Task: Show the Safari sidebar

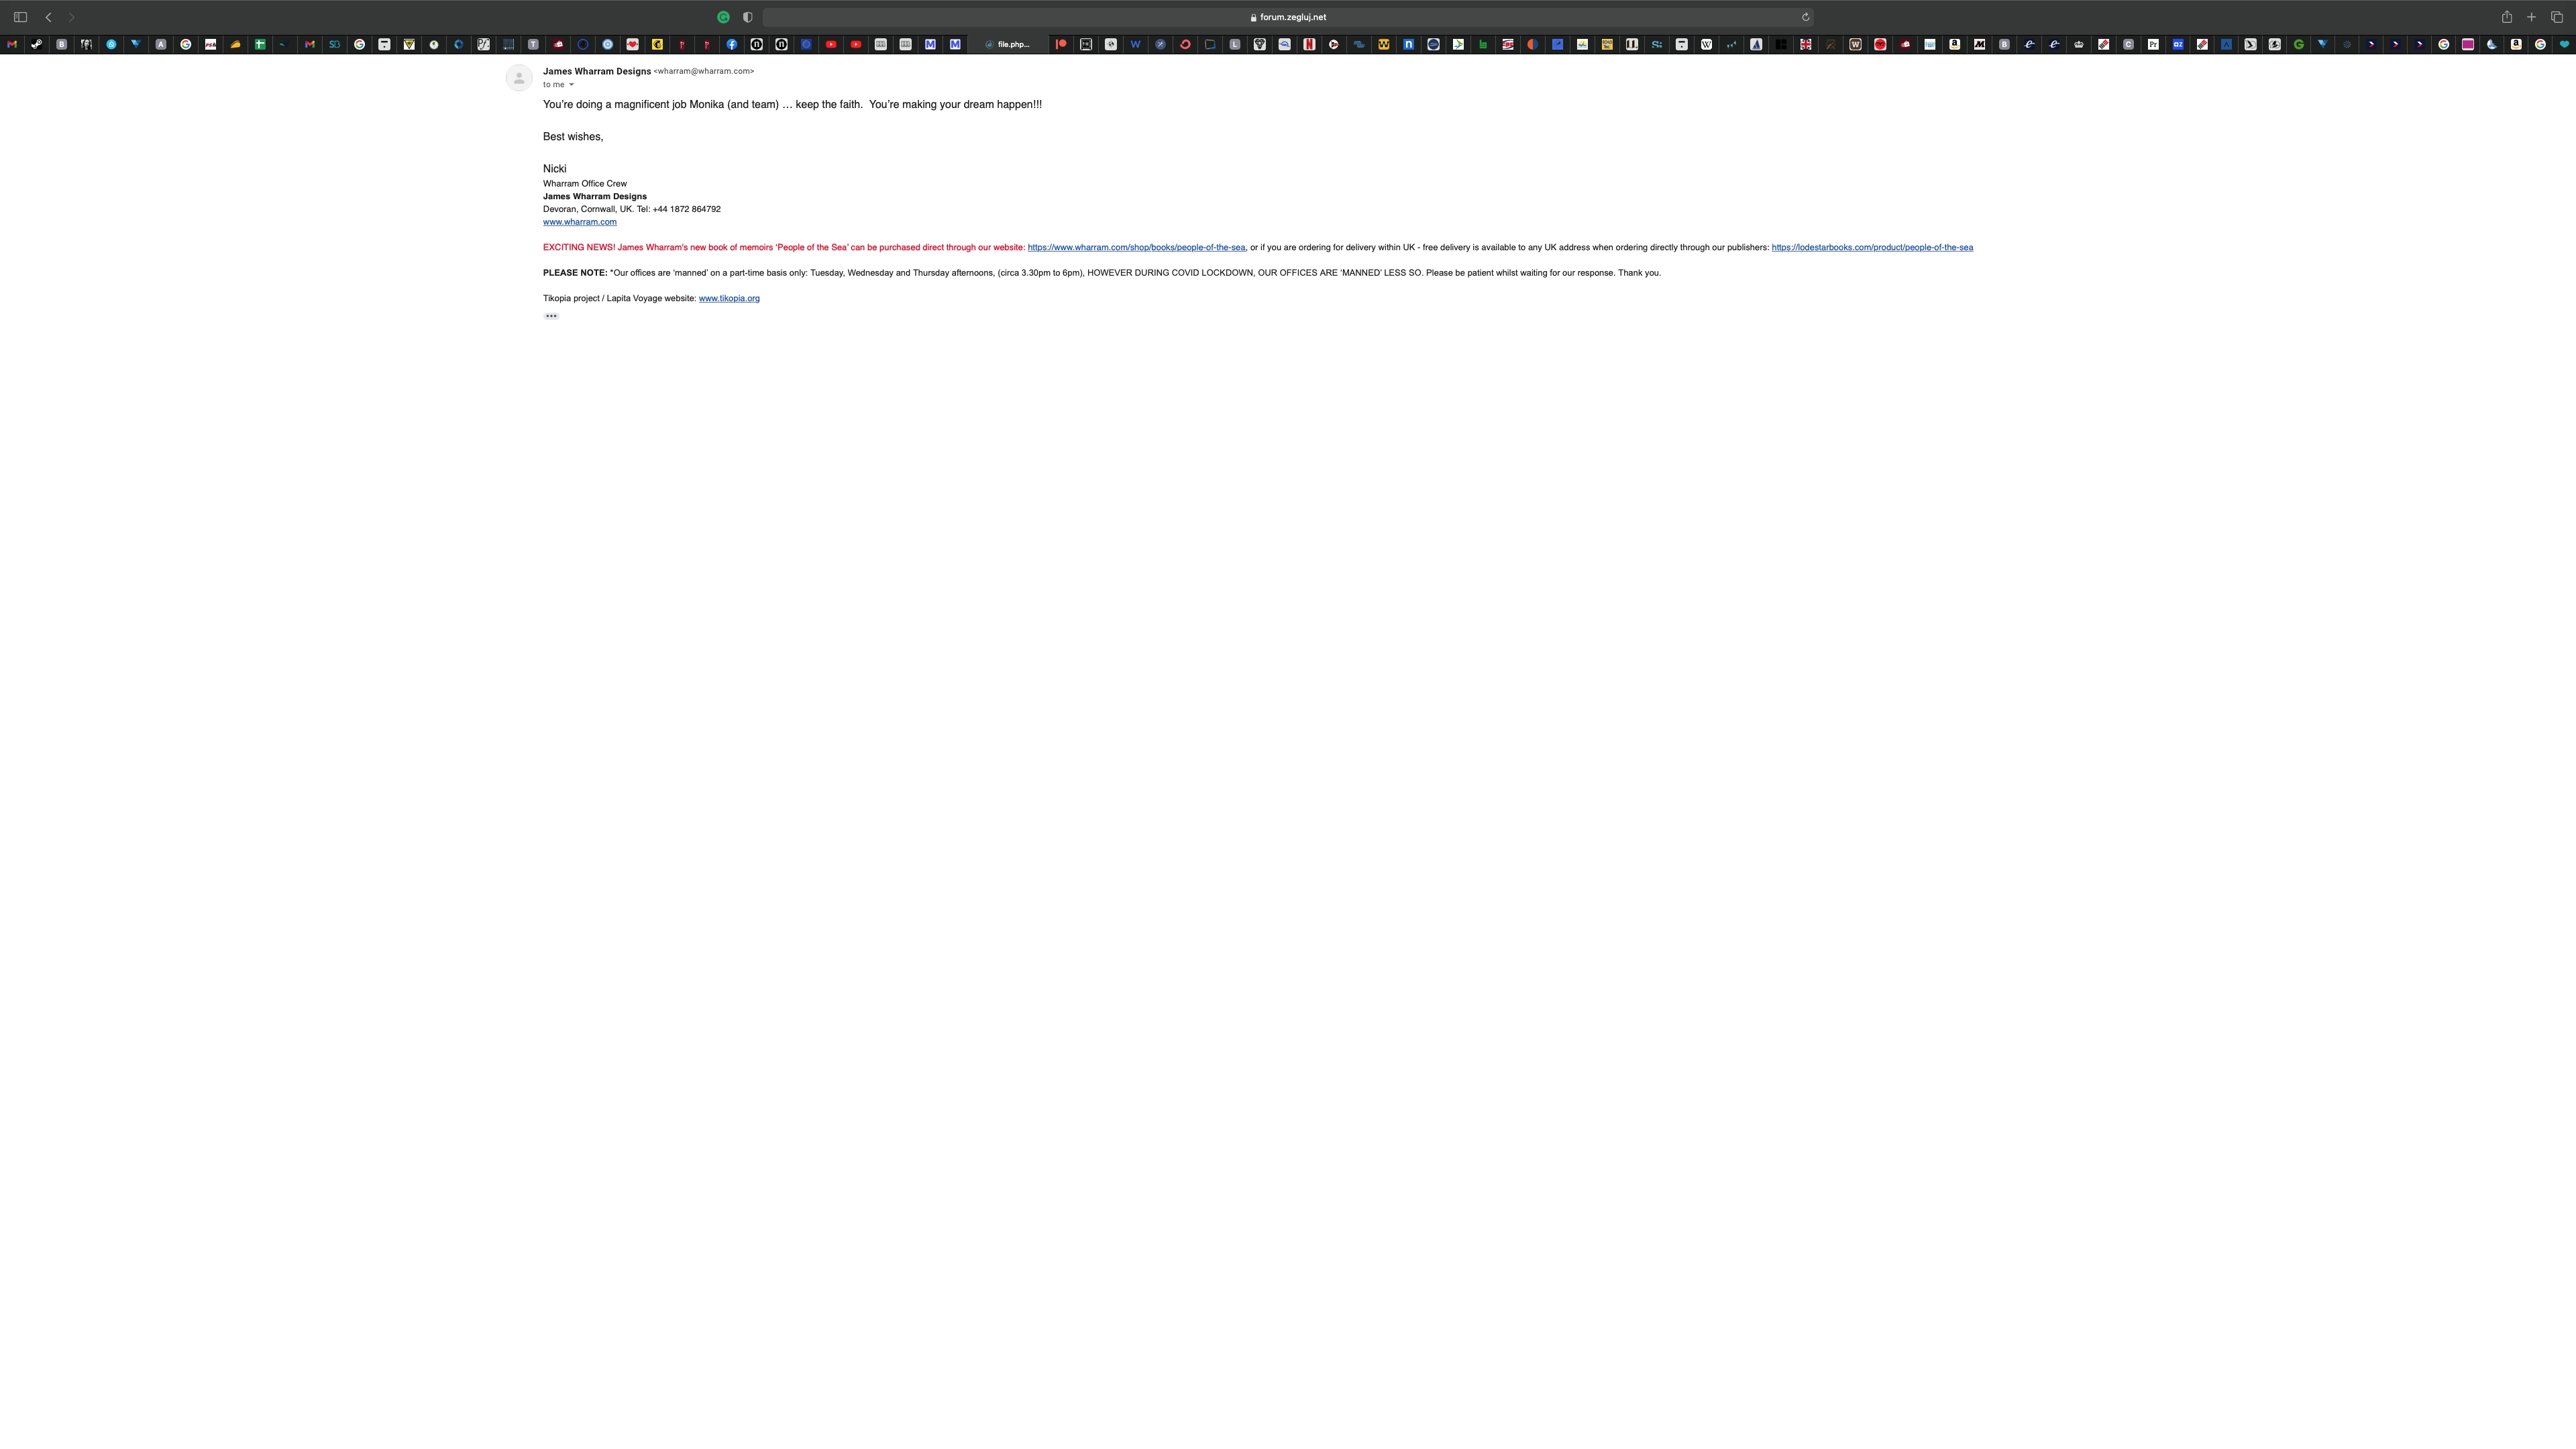Action: 20,17
